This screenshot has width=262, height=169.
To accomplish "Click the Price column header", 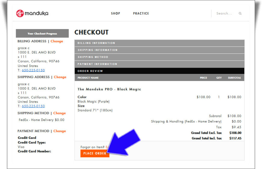I will tap(204, 78).
